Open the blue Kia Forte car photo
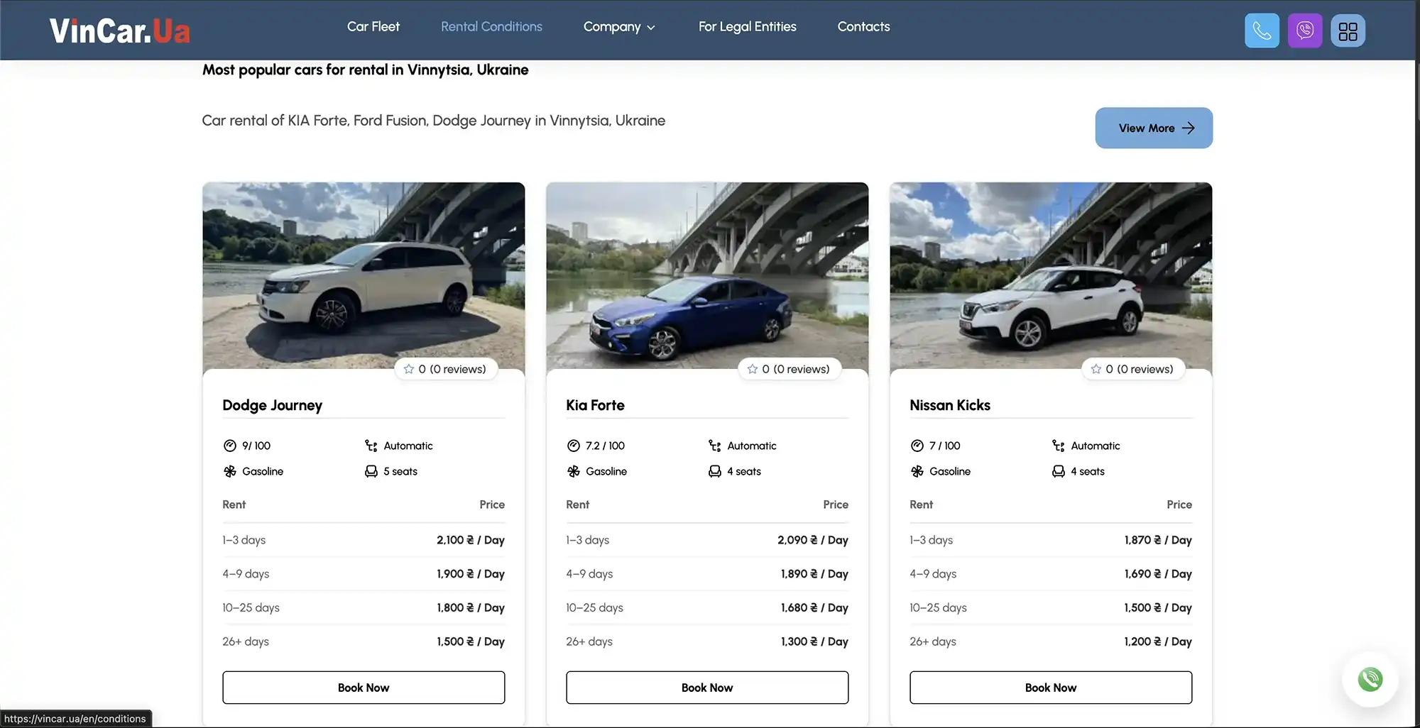Viewport: 1420px width, 728px height. pos(707,275)
